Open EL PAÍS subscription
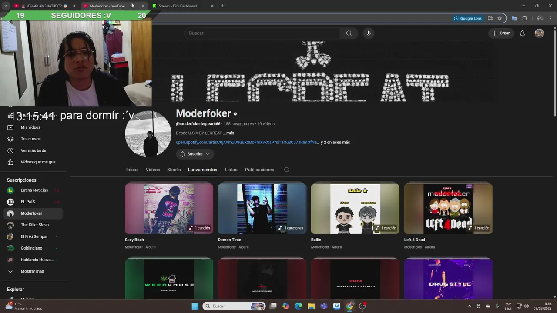Image resolution: width=557 pixels, height=313 pixels. coord(34,202)
